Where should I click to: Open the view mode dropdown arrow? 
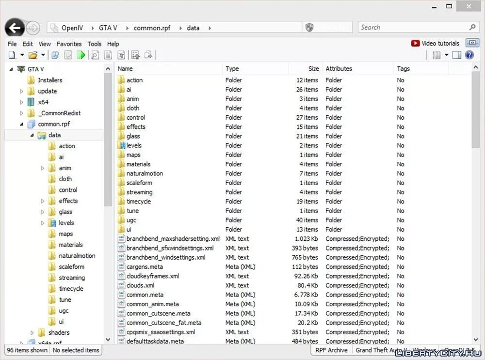pos(446,55)
